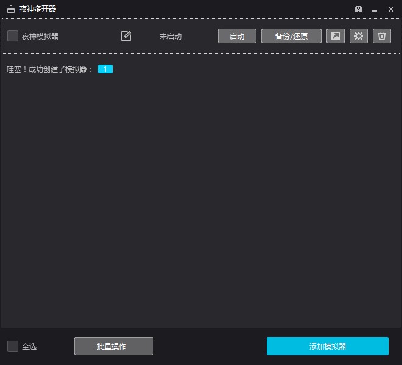402x365 pixels.
Task: Open the 备份/还原 backup restore button
Action: pyautogui.click(x=291, y=36)
